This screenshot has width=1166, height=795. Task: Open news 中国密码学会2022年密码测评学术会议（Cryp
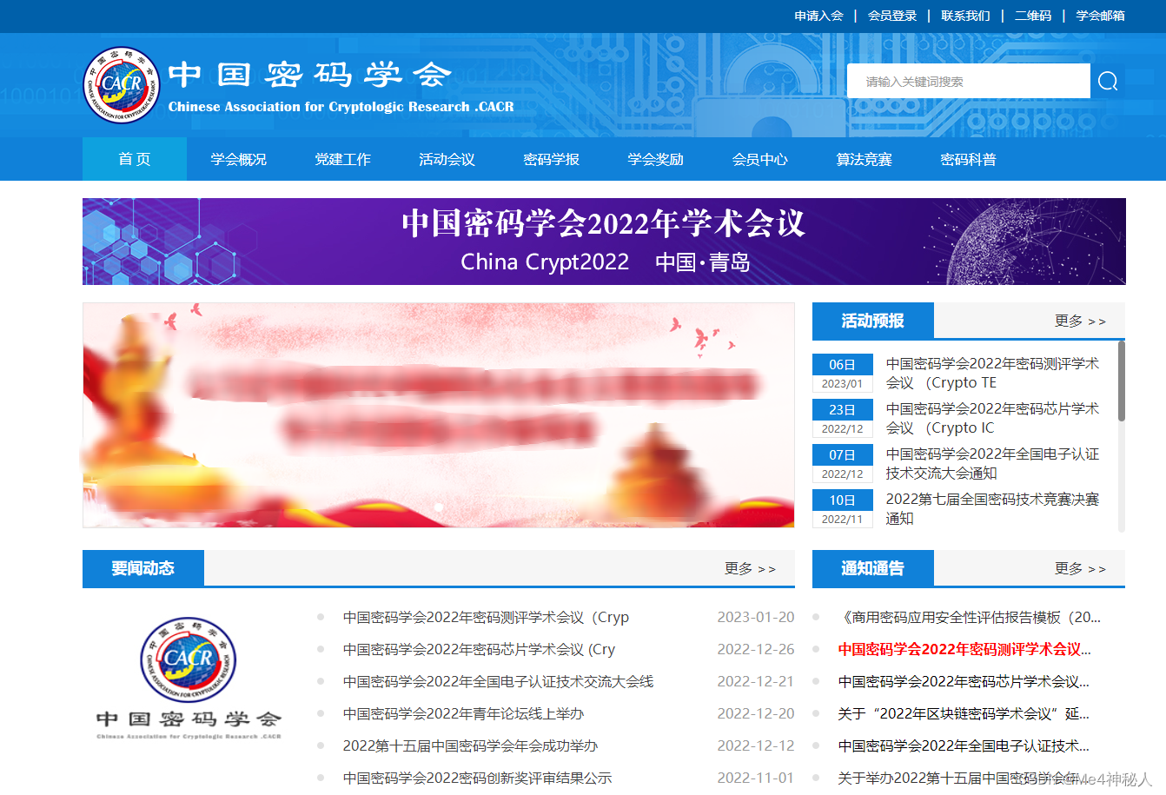click(486, 617)
